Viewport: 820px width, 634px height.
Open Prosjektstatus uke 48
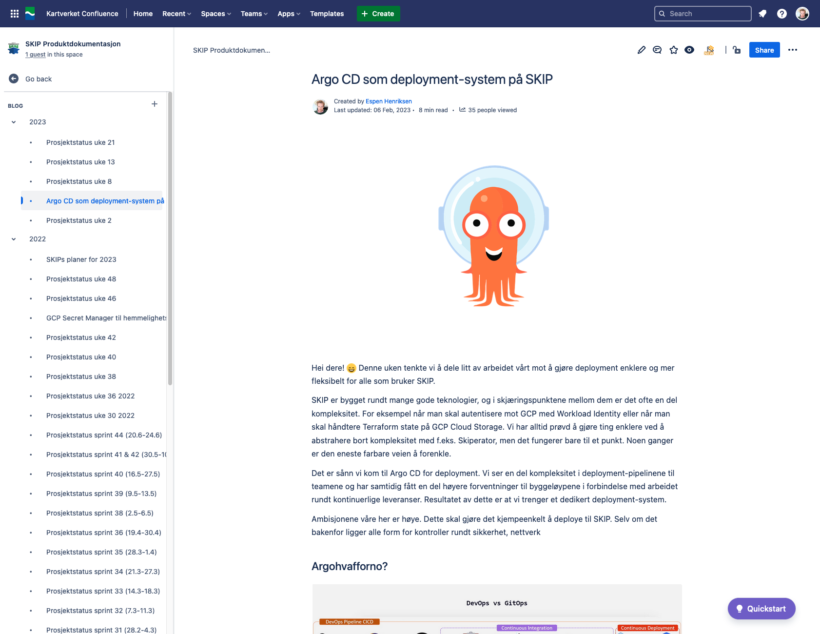point(81,279)
